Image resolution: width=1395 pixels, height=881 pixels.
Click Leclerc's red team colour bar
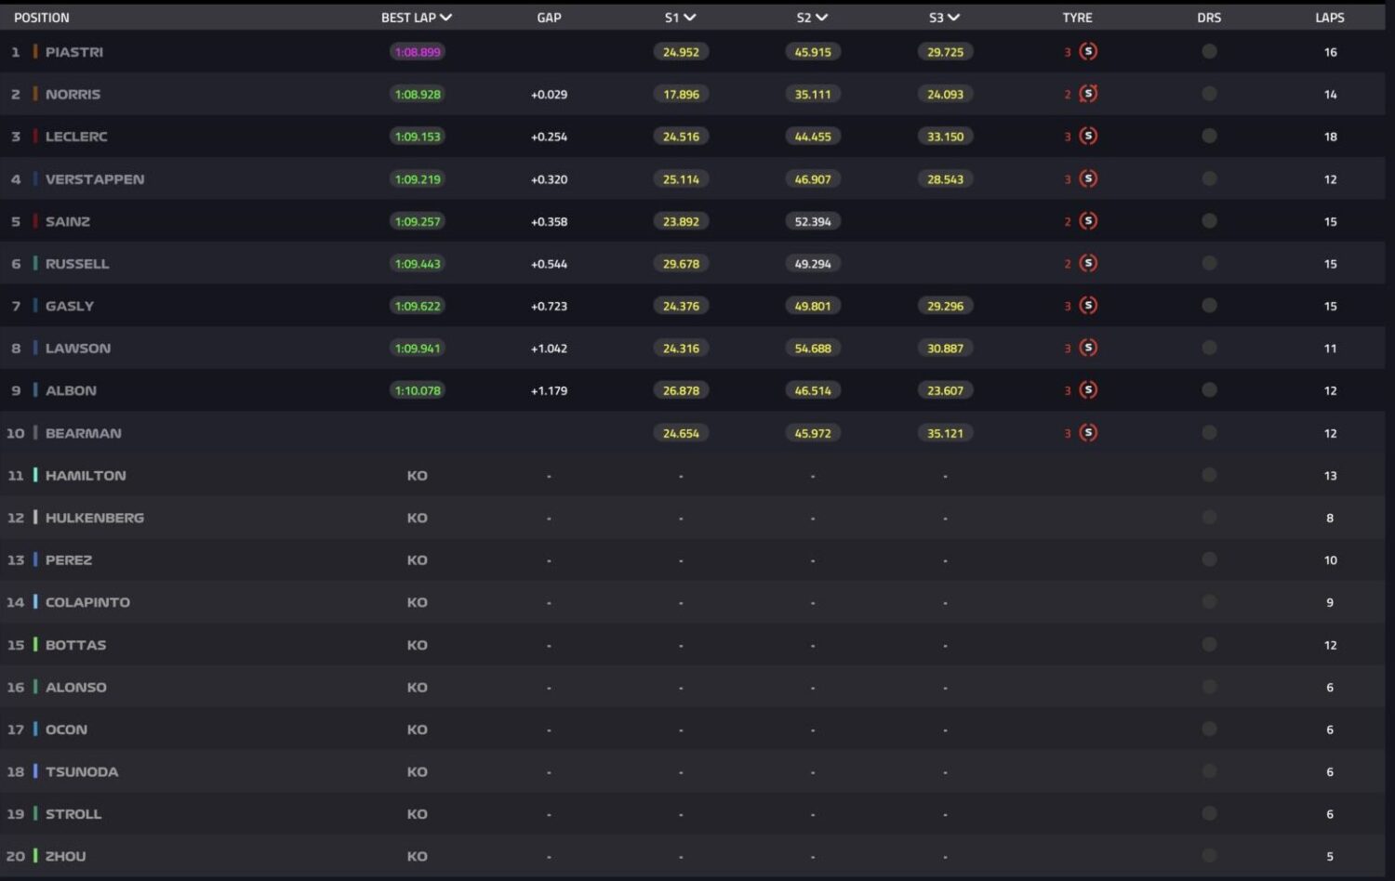35,136
